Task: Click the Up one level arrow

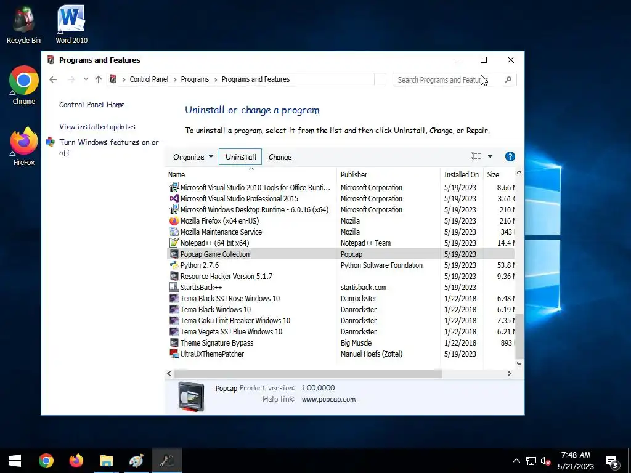Action: click(x=98, y=79)
